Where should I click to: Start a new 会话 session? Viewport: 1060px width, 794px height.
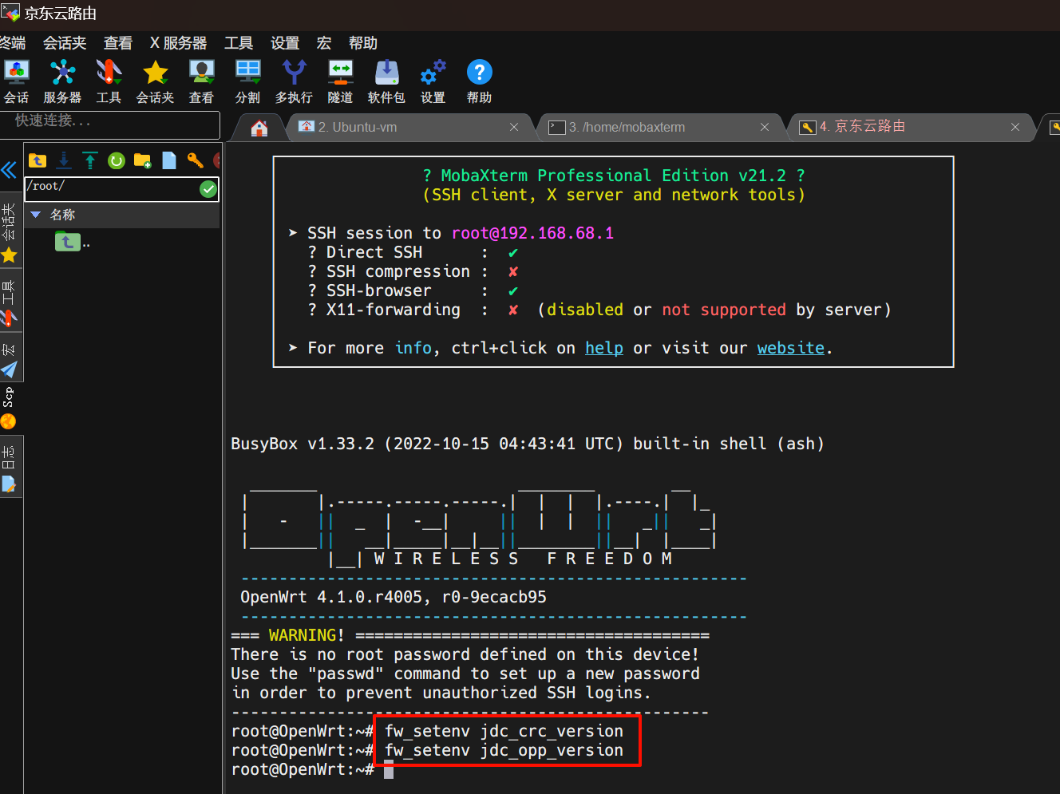pyautogui.click(x=16, y=81)
